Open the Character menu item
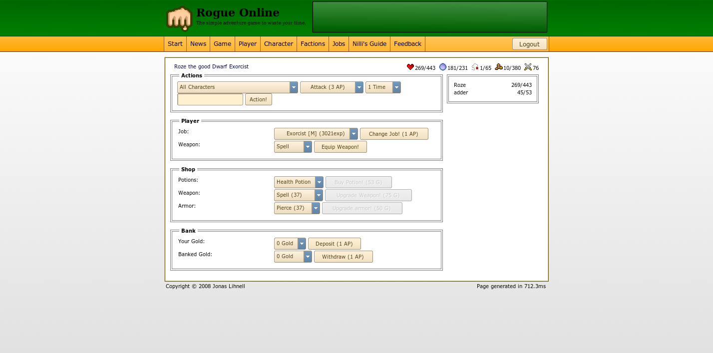The width and height of the screenshot is (713, 353). click(279, 44)
